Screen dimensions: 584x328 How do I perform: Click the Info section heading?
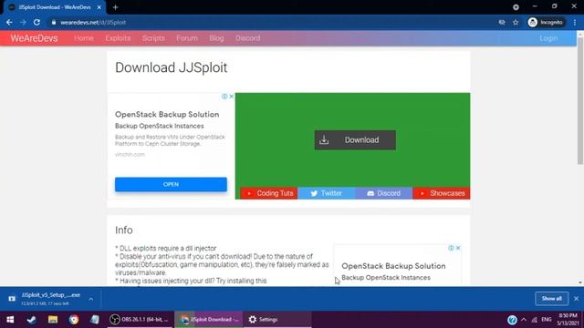124,231
